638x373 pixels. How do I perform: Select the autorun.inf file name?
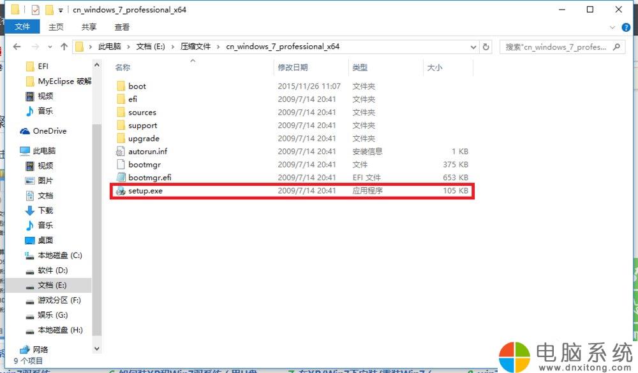(148, 151)
